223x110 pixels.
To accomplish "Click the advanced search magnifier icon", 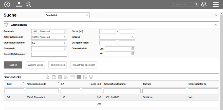I will pyautogui.click(x=204, y=4).
